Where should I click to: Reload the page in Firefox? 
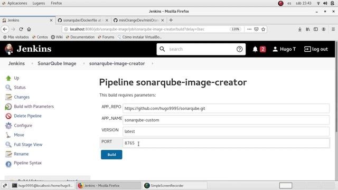21,29
